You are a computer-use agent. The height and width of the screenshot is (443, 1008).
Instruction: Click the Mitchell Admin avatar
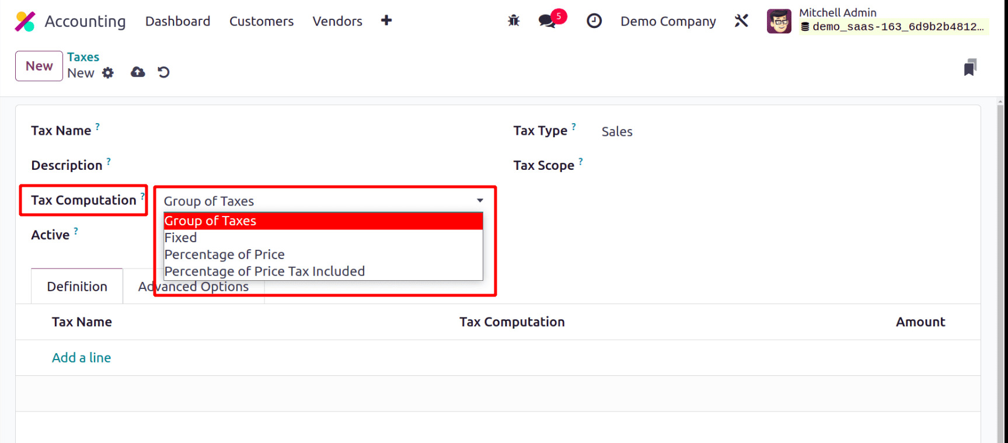pos(779,22)
